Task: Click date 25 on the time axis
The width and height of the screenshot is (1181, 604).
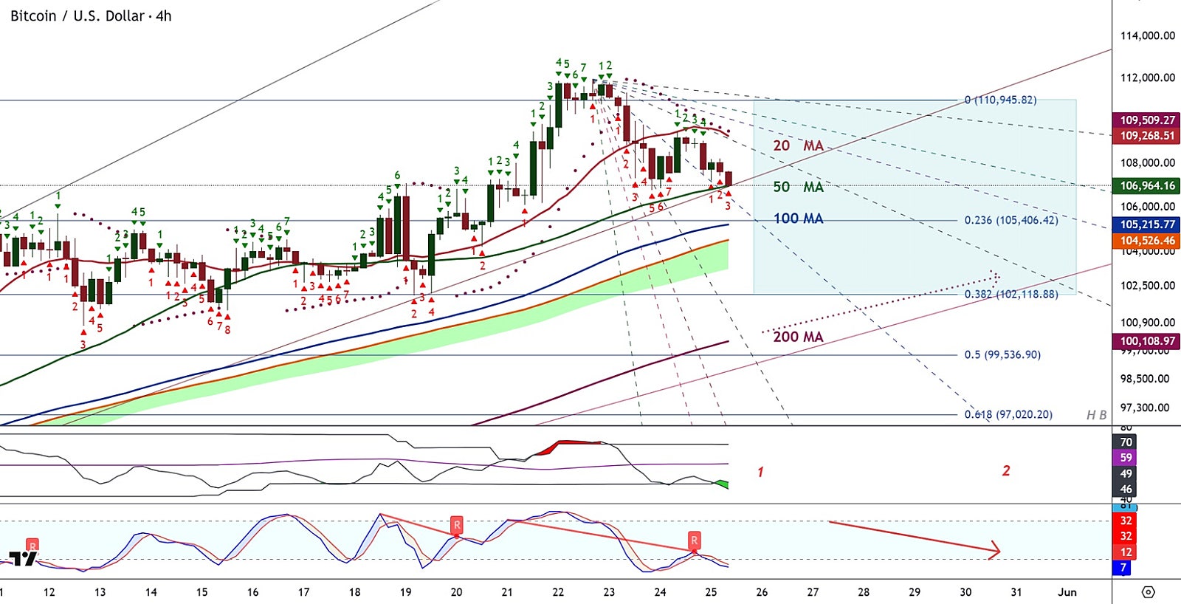Action: pyautogui.click(x=711, y=592)
